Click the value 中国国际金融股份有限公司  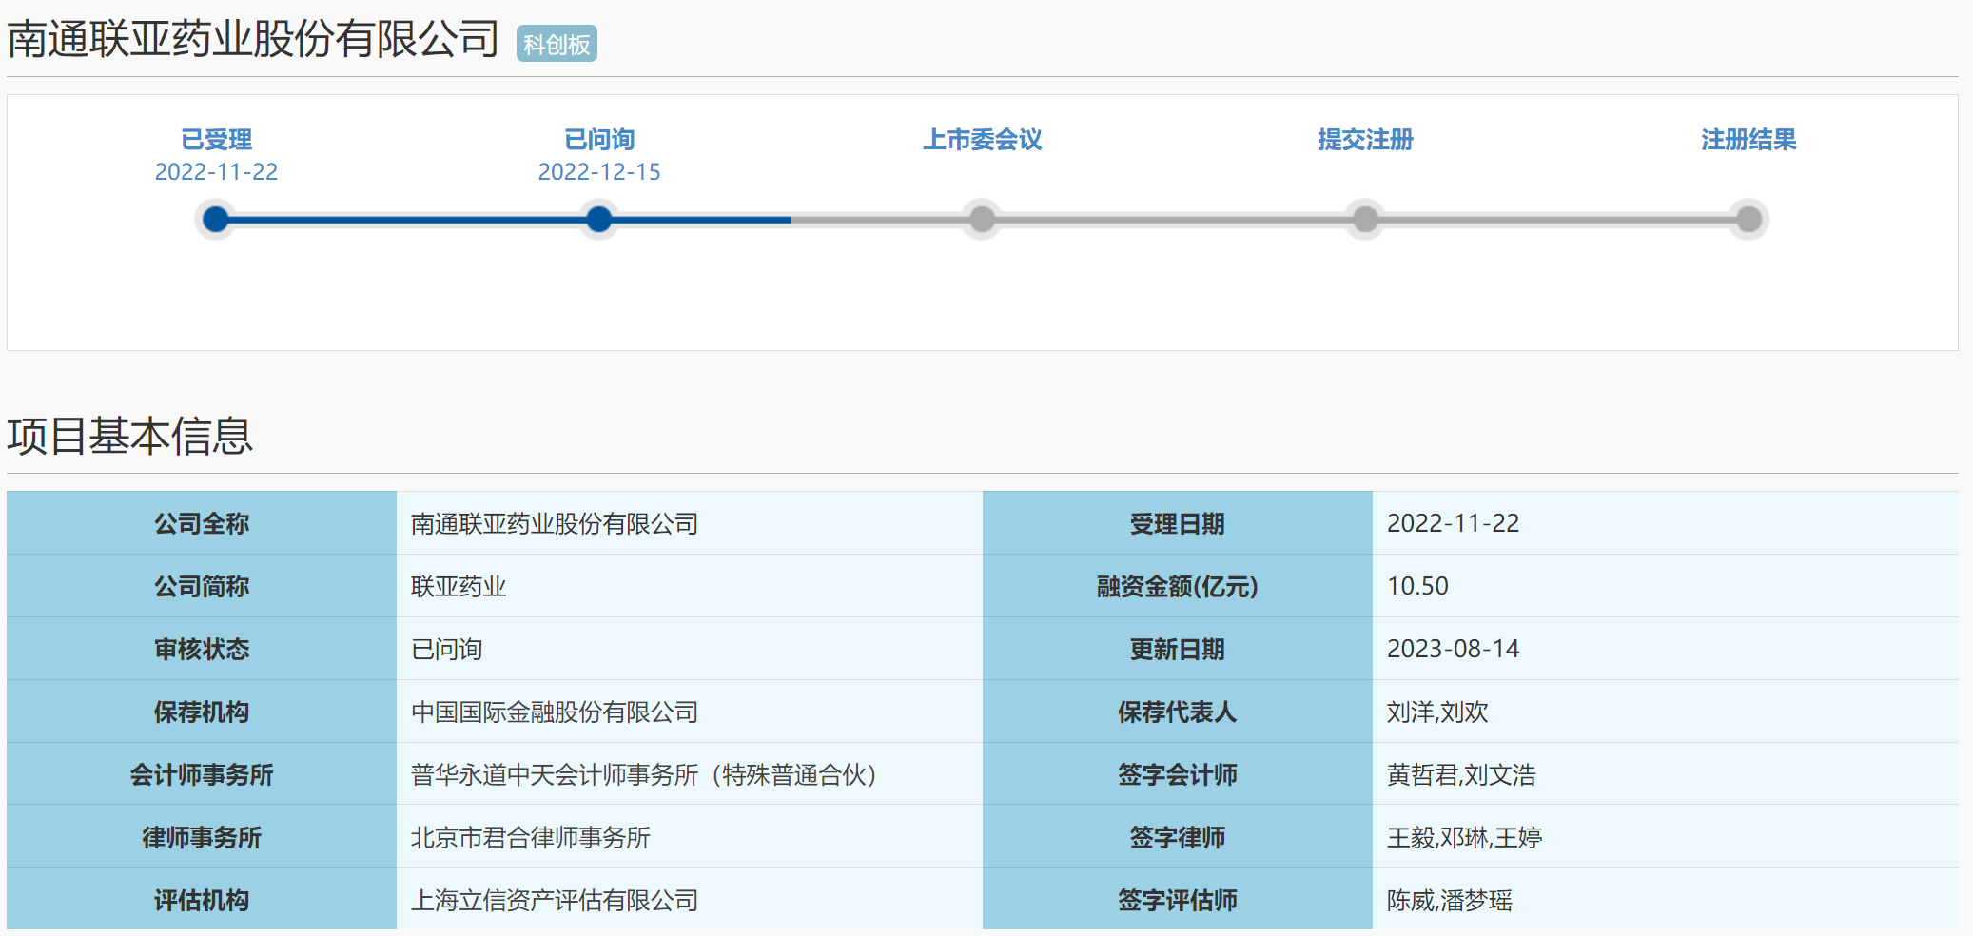point(555,712)
